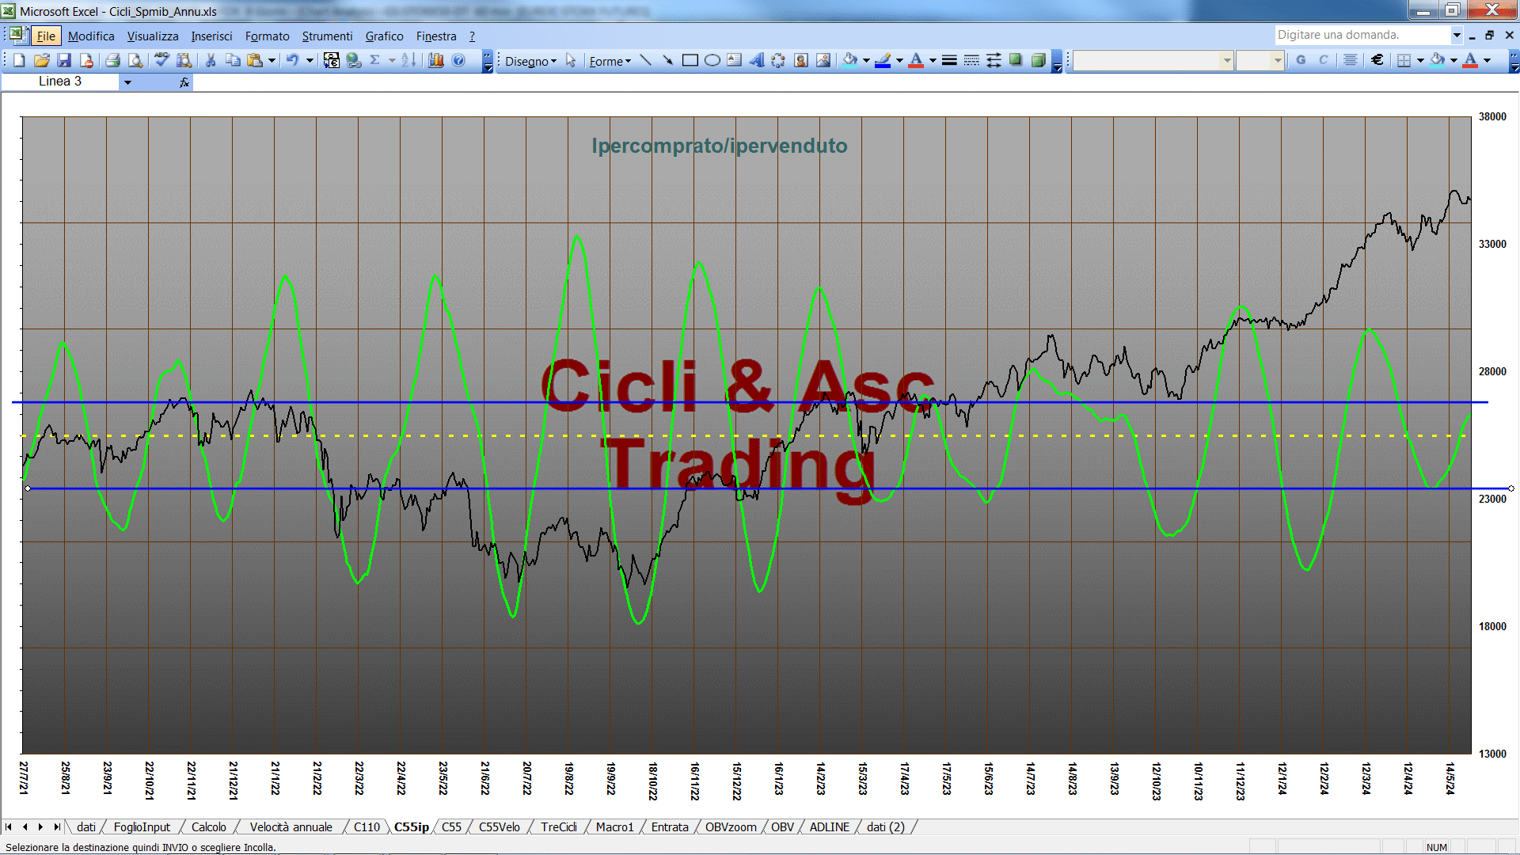Undo the last action
The image size is (1520, 855).
tap(292, 60)
